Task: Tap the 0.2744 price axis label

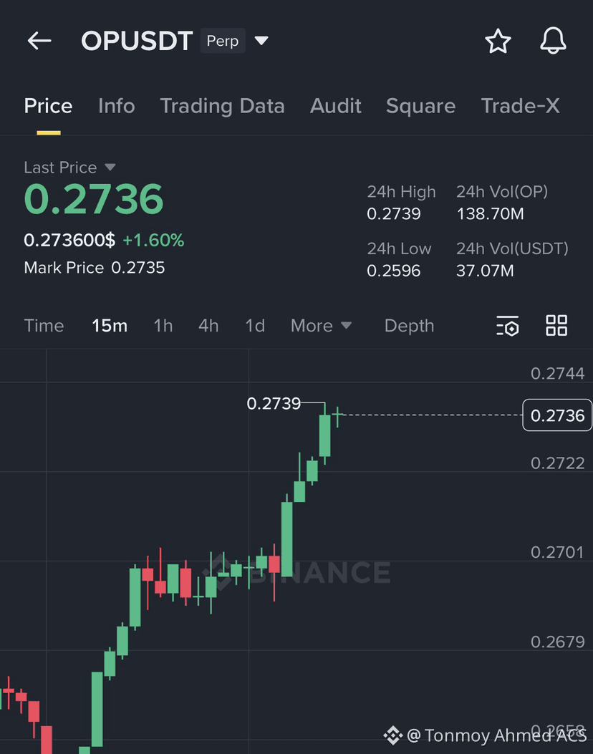Action: click(x=557, y=374)
